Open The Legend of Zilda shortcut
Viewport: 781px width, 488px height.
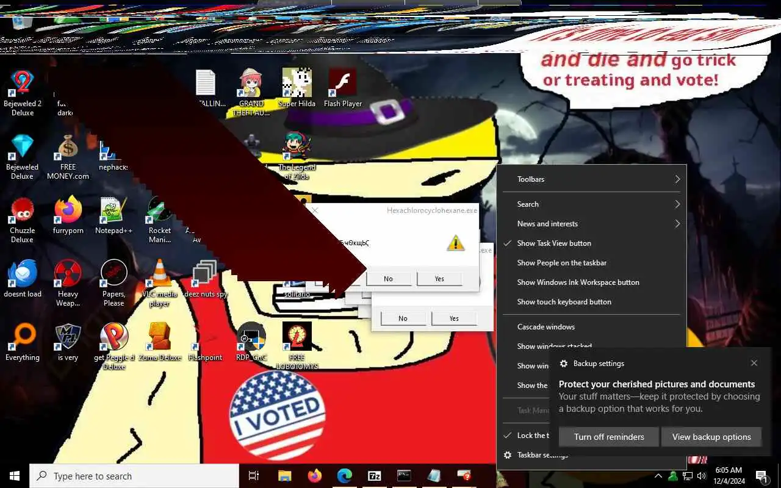tap(297, 157)
